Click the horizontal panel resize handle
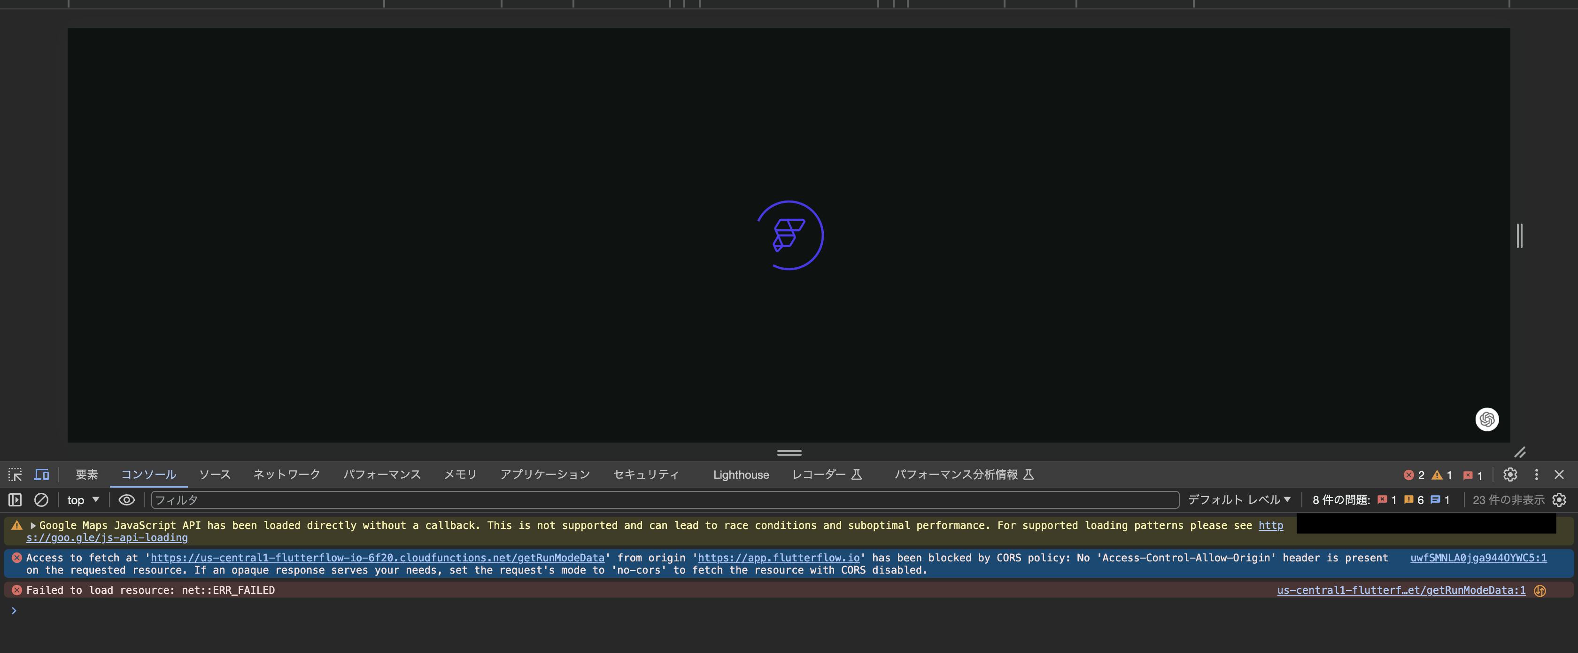This screenshot has width=1578, height=653. point(789,453)
